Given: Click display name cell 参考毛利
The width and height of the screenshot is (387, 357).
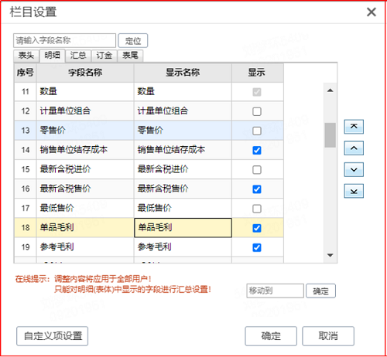Looking at the screenshot, I should [183, 247].
